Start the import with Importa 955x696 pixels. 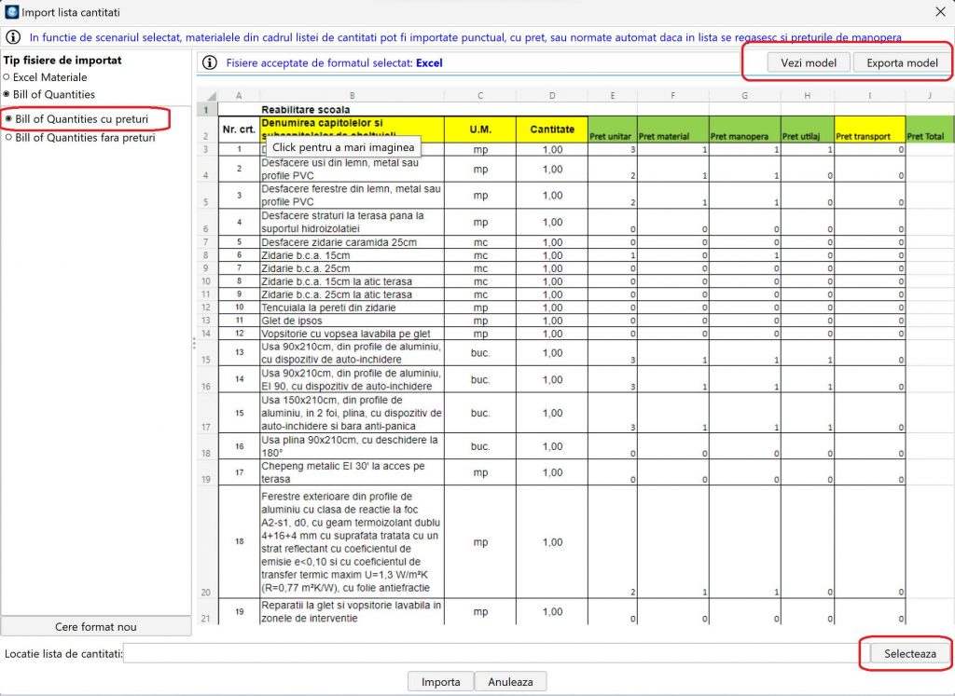(440, 681)
